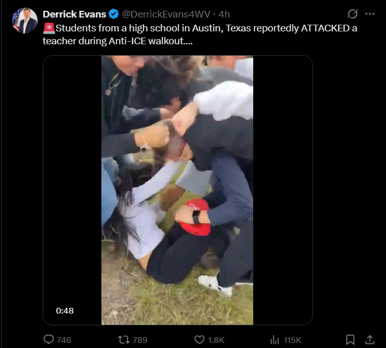Play the embedded video

(x=178, y=190)
